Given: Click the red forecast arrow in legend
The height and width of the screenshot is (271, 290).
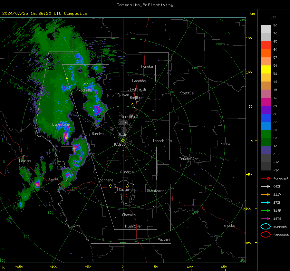Looking at the screenshot, I should pos(266,178).
